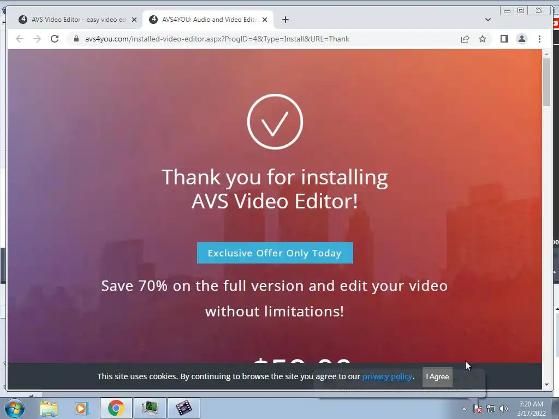
Task: Open the Chrome side panel
Action: point(504,39)
